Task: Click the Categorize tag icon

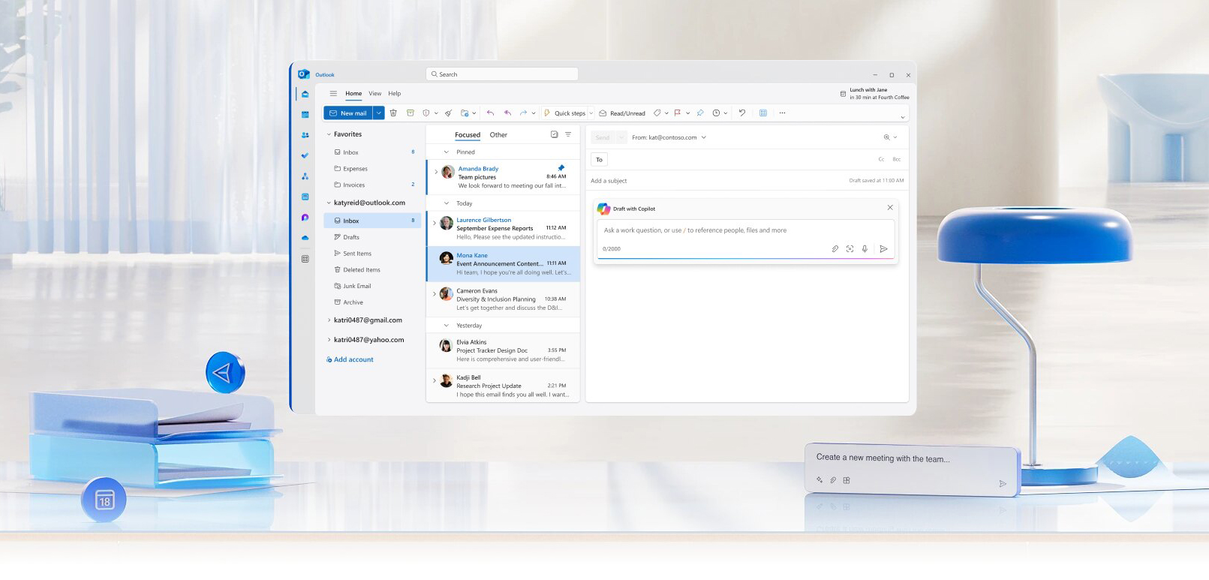Action: coord(657,113)
